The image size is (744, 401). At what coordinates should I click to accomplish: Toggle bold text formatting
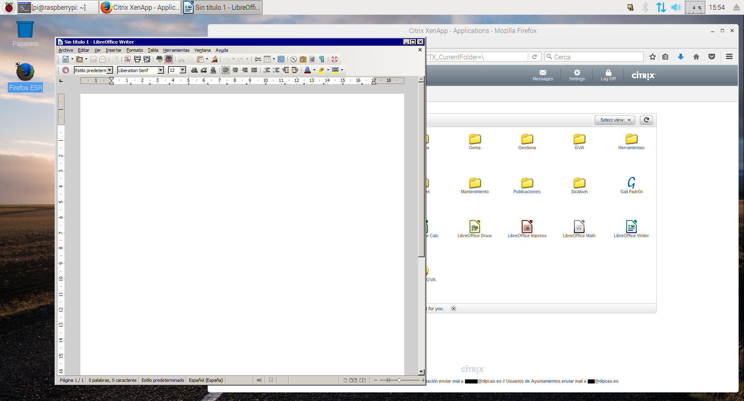coord(195,70)
